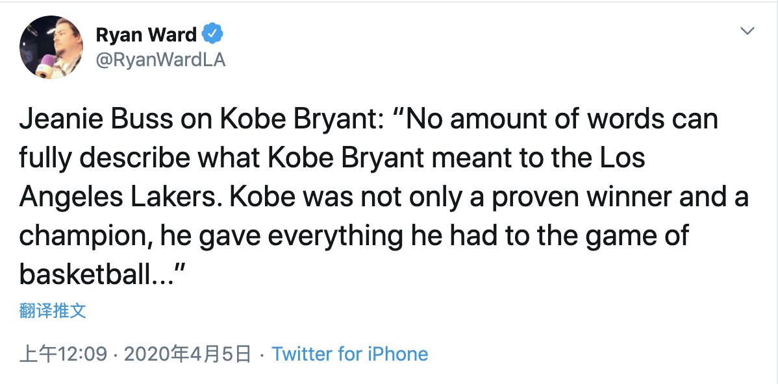
Task: Click the 翻译推文 translate link
Action: click(53, 311)
